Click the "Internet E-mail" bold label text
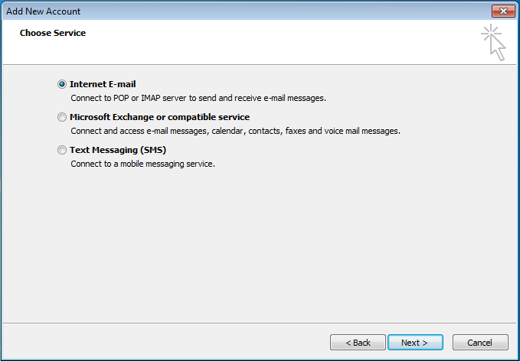The height and width of the screenshot is (361, 520). pos(103,84)
